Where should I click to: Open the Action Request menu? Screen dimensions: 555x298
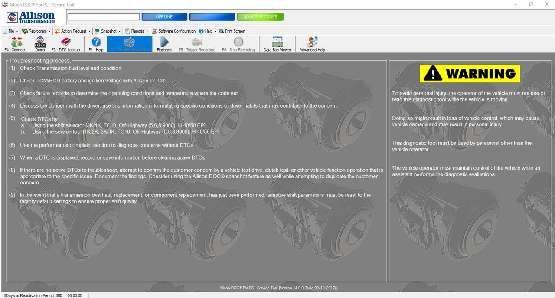(72, 31)
